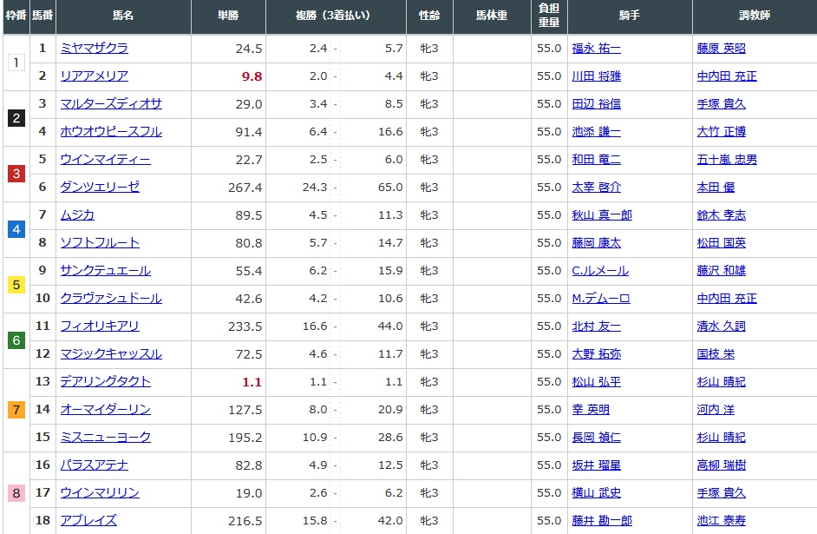Select the green frame number 6 box
Screen dimensions: 817x534
coord(16,340)
